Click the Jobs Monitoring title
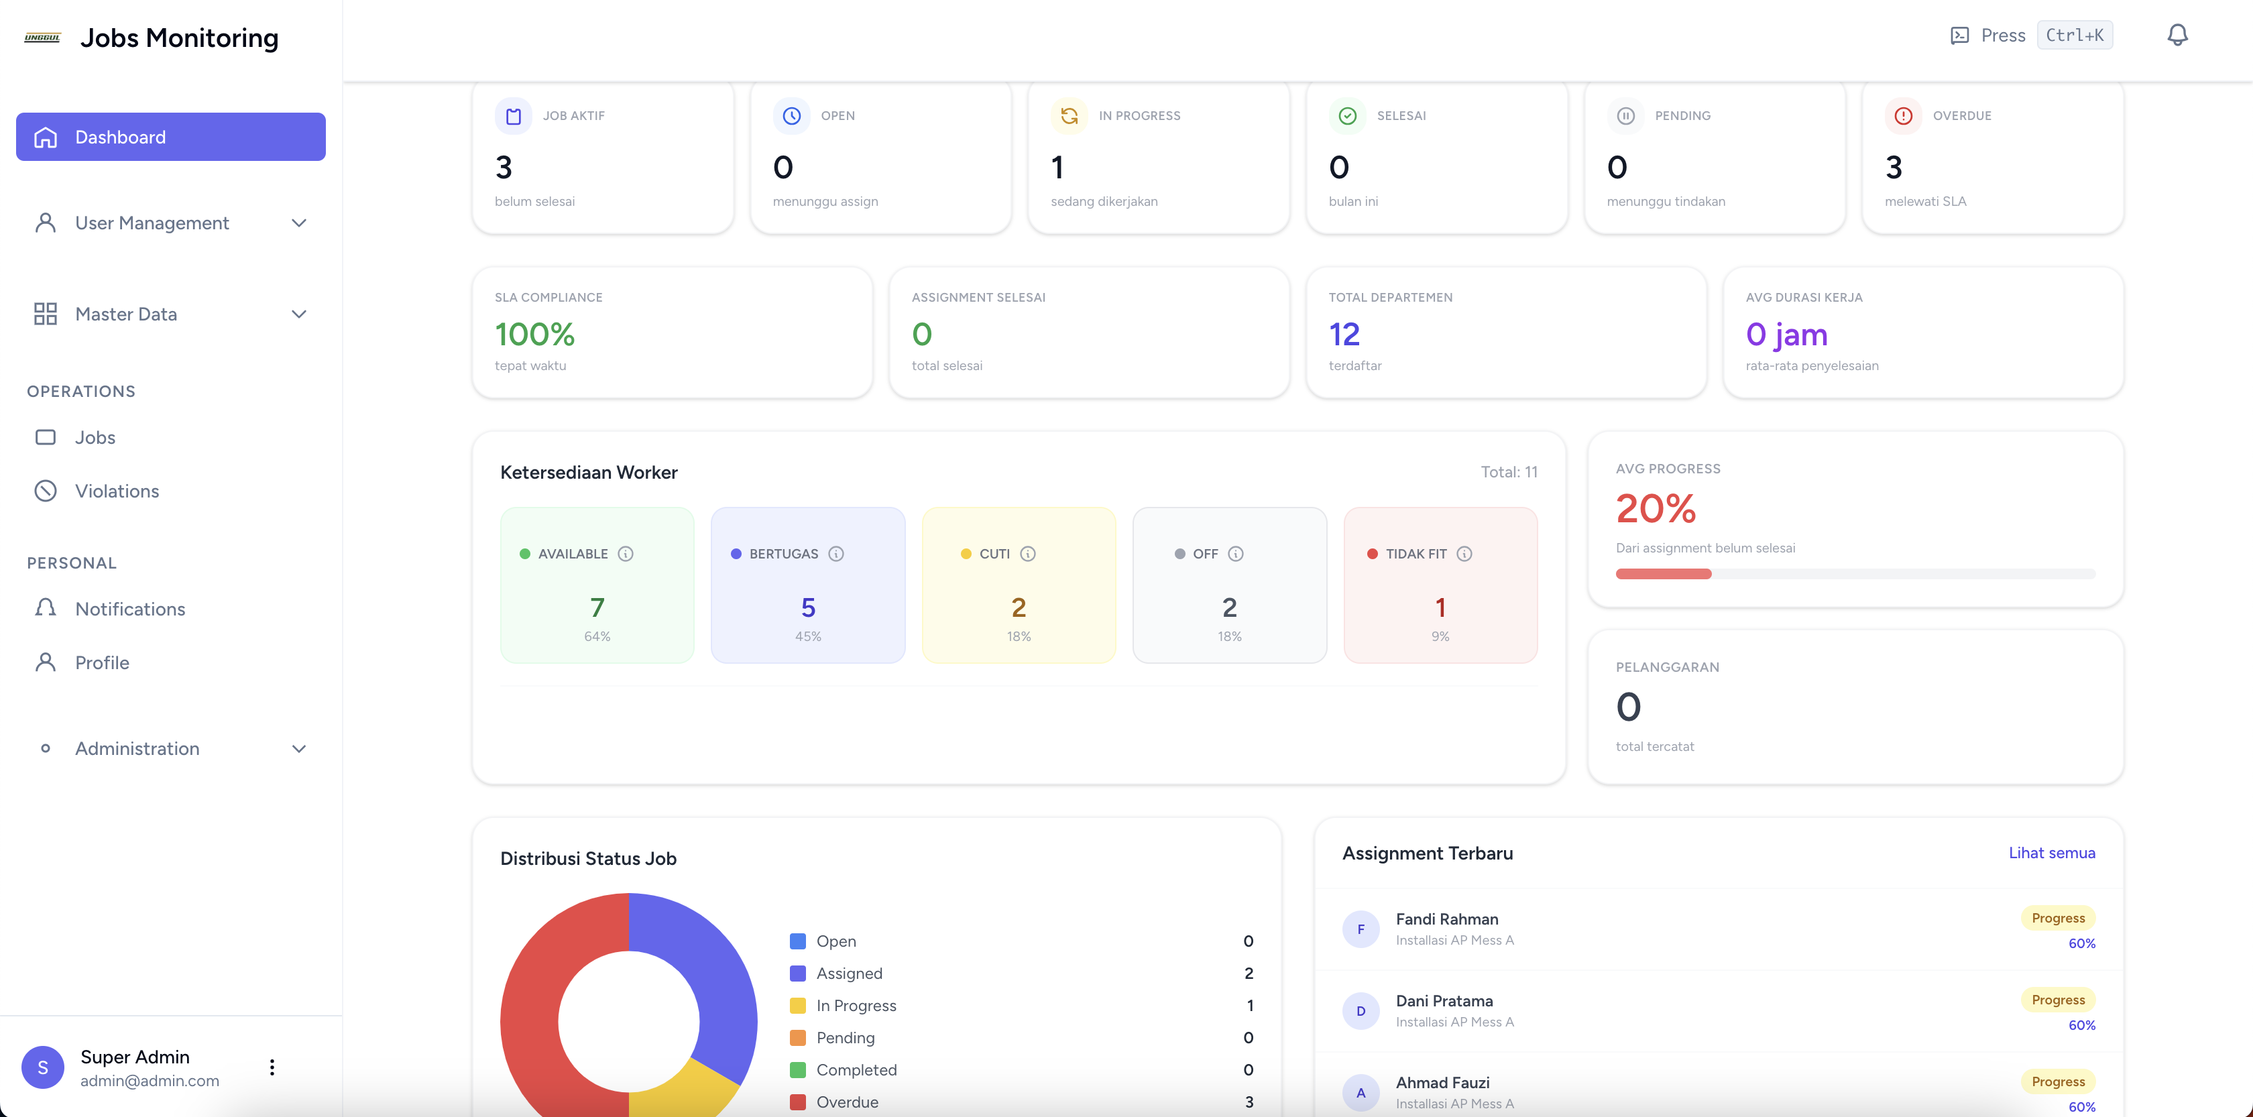2253x1117 pixels. pyautogui.click(x=179, y=38)
